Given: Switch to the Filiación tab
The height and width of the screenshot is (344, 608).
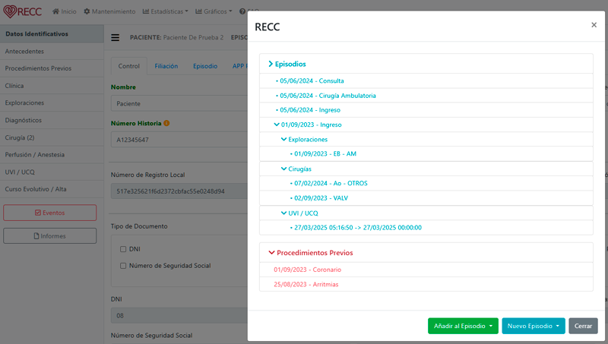Looking at the screenshot, I should (166, 66).
